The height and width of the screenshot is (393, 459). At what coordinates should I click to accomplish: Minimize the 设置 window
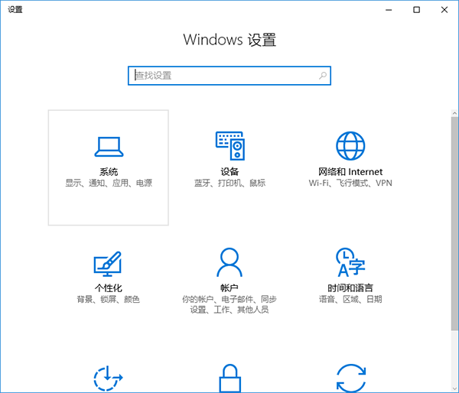(x=389, y=10)
